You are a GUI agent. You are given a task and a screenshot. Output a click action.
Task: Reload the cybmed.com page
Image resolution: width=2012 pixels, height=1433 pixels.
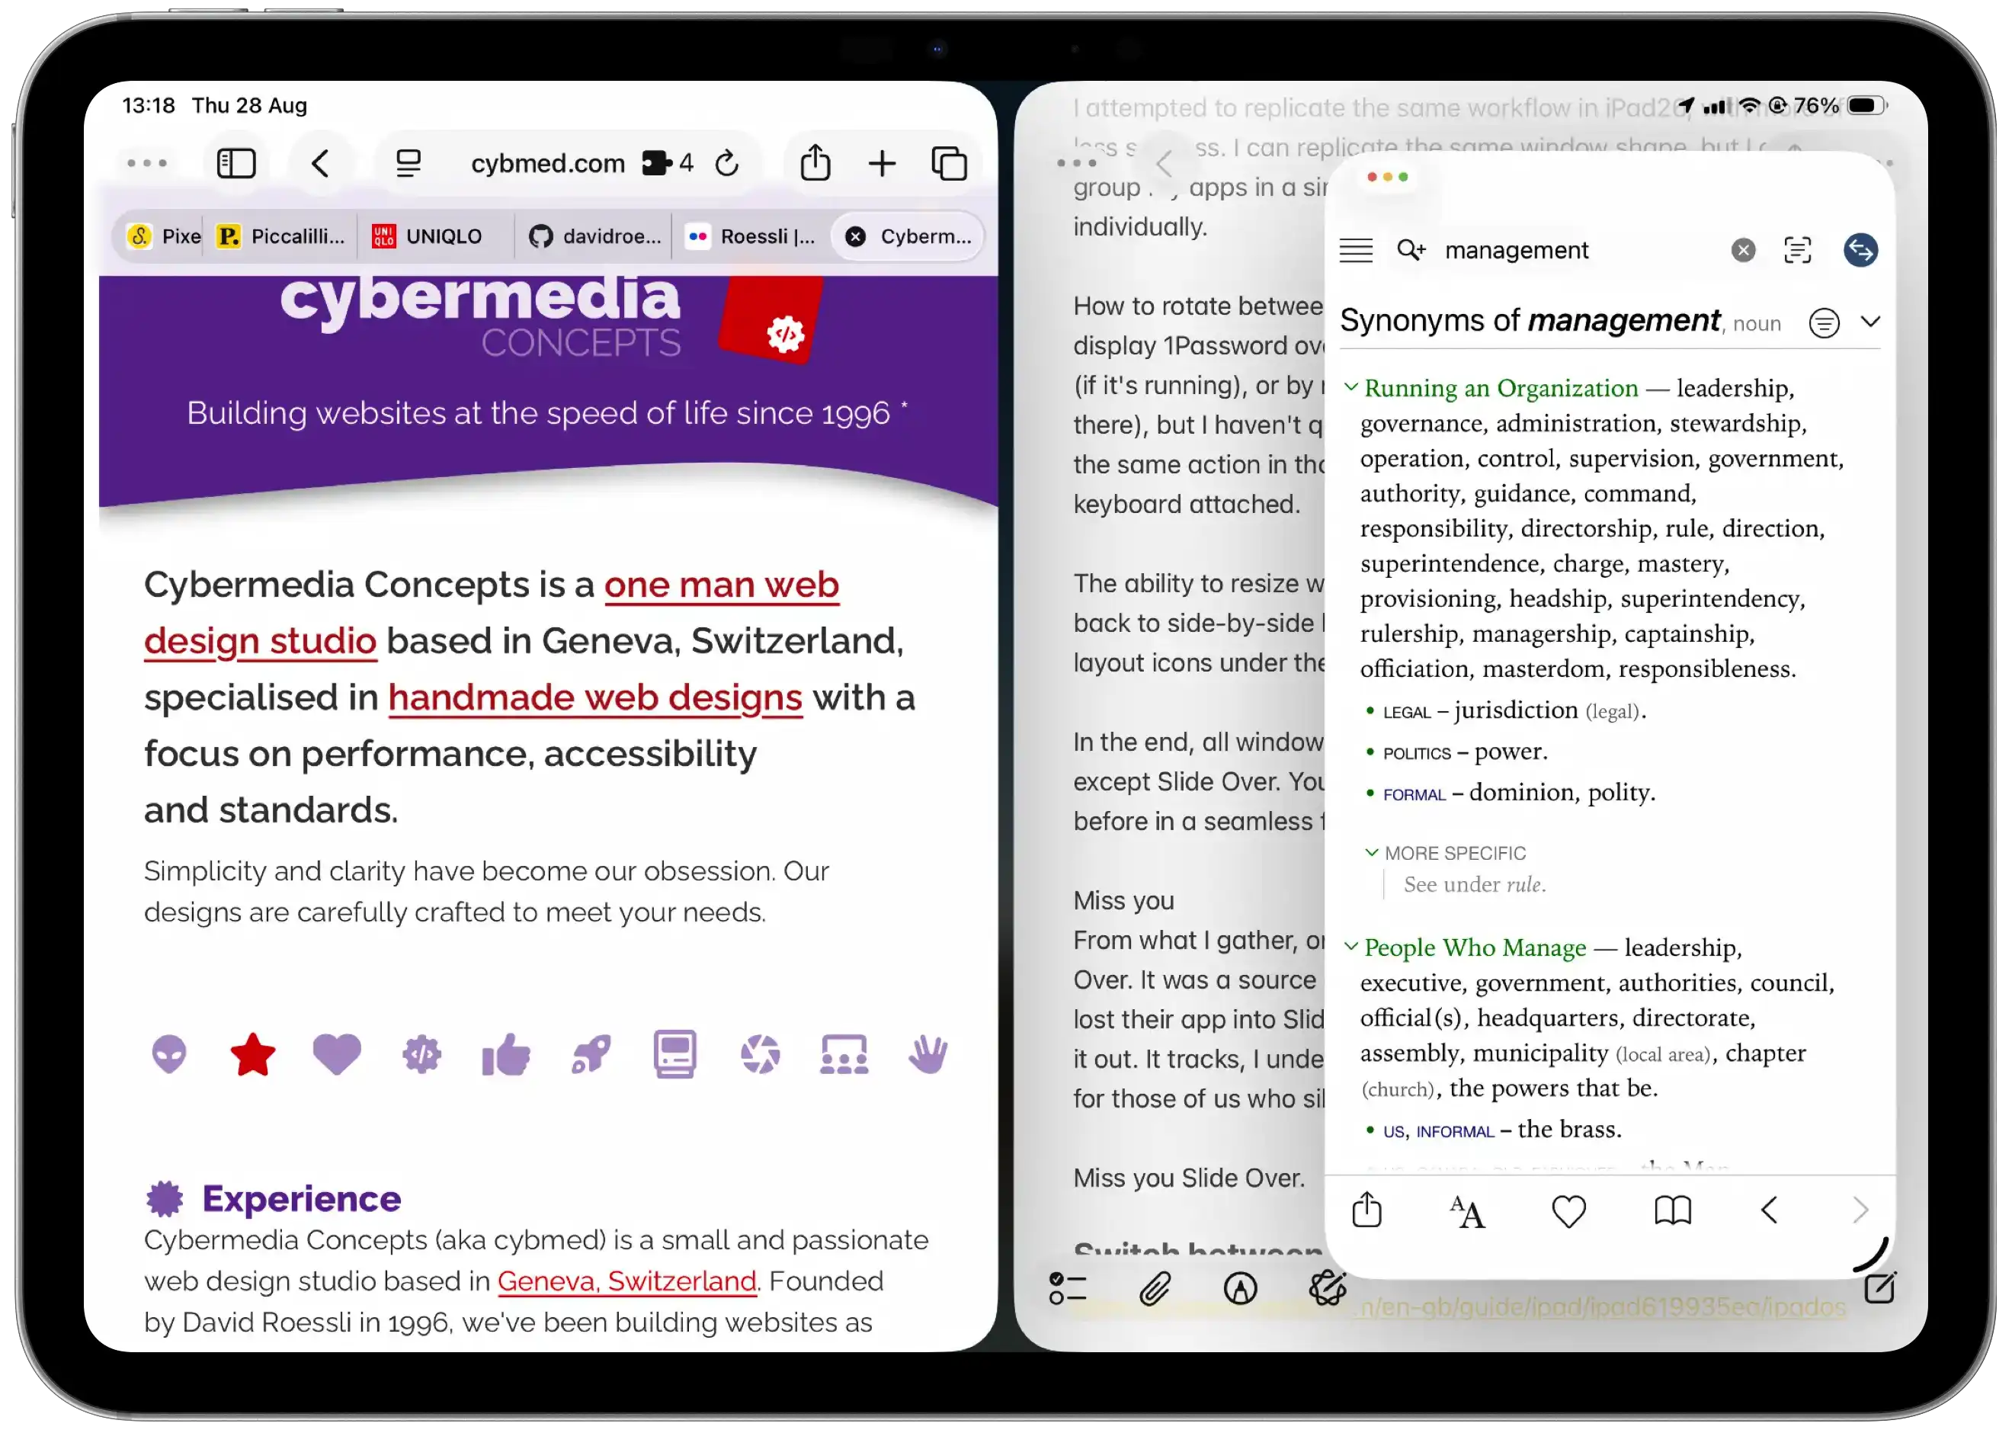pos(727,163)
